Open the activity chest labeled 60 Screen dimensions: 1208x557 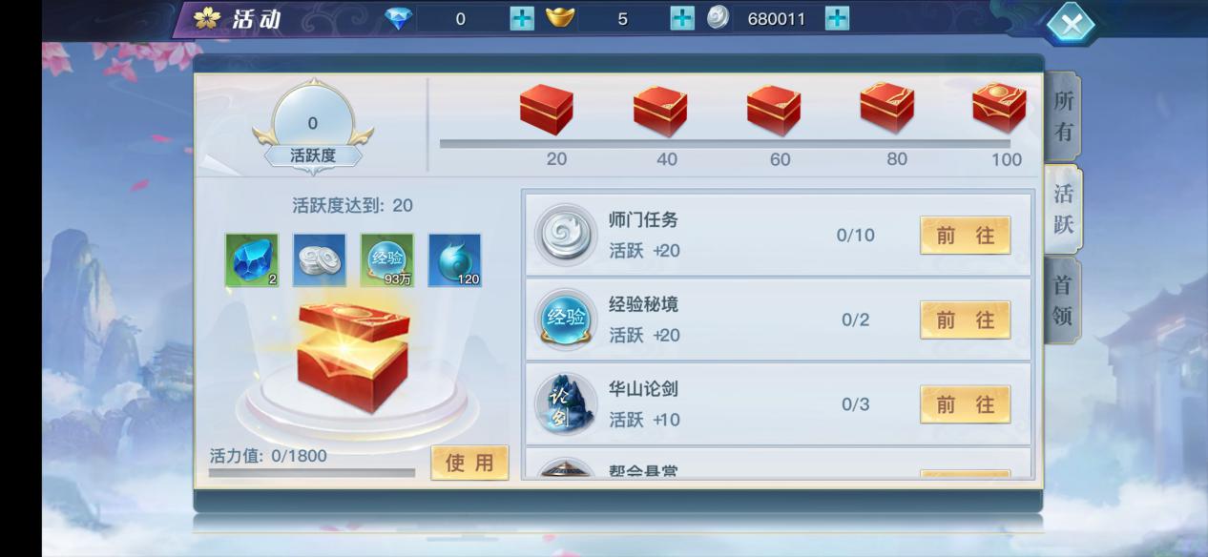[x=774, y=110]
